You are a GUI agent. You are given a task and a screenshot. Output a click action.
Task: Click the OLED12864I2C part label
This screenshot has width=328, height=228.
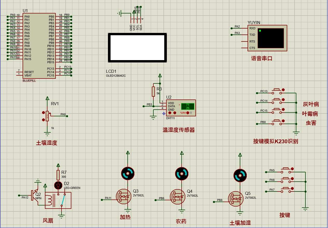pyautogui.click(x=116, y=76)
